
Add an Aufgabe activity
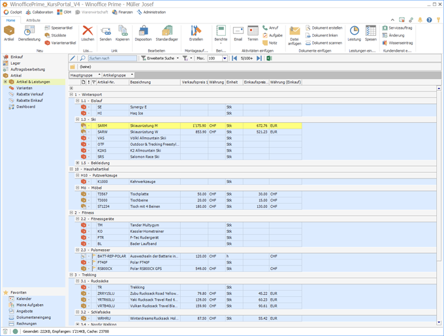coord(272,35)
